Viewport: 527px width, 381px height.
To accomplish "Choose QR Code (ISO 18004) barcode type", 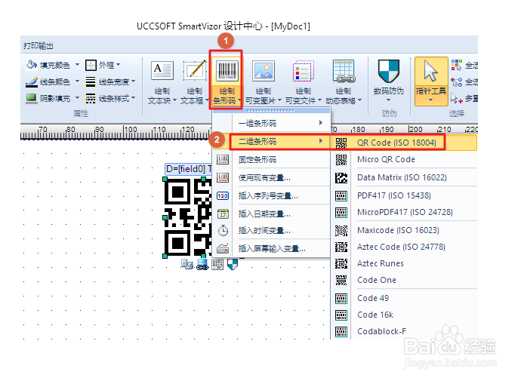I will [x=405, y=143].
